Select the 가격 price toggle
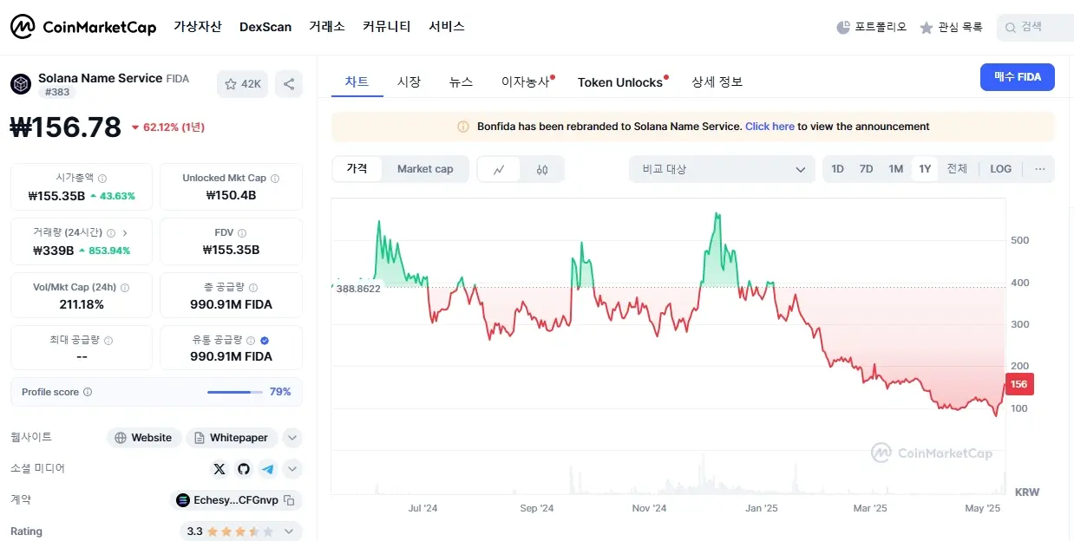This screenshot has width=1074, height=541. pos(357,169)
